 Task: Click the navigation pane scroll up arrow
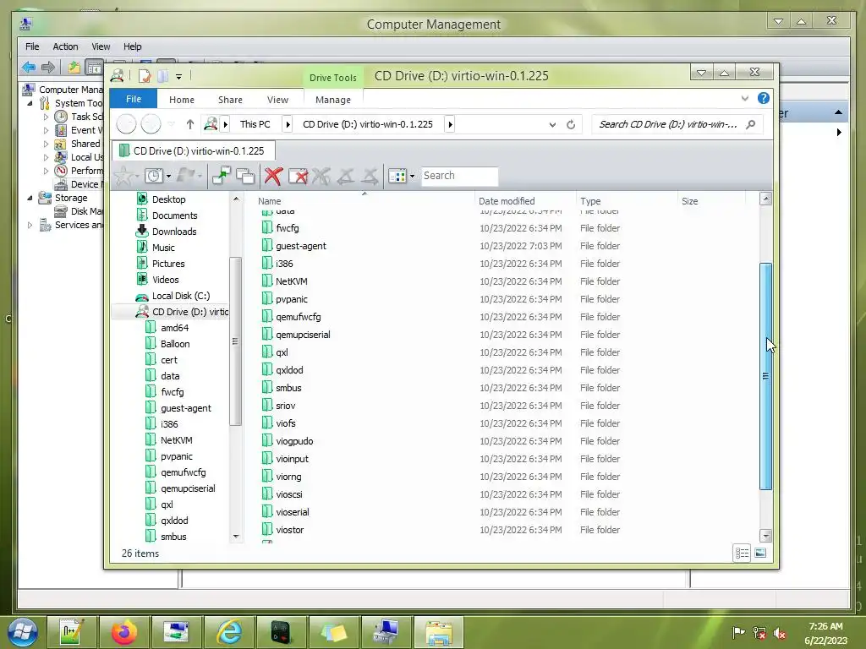pyautogui.click(x=237, y=199)
